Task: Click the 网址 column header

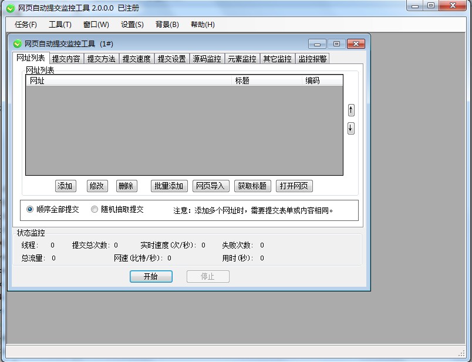Action: (x=129, y=81)
